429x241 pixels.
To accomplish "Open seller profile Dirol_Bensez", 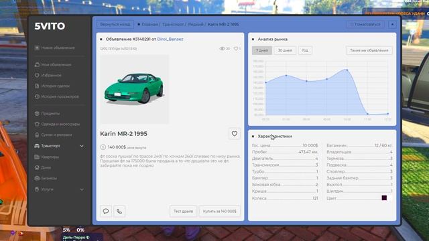I will tap(170, 39).
